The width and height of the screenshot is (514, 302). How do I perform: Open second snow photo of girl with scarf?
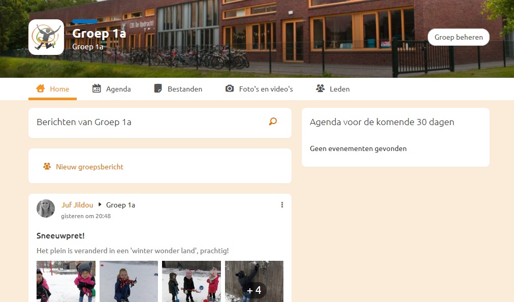point(128,281)
